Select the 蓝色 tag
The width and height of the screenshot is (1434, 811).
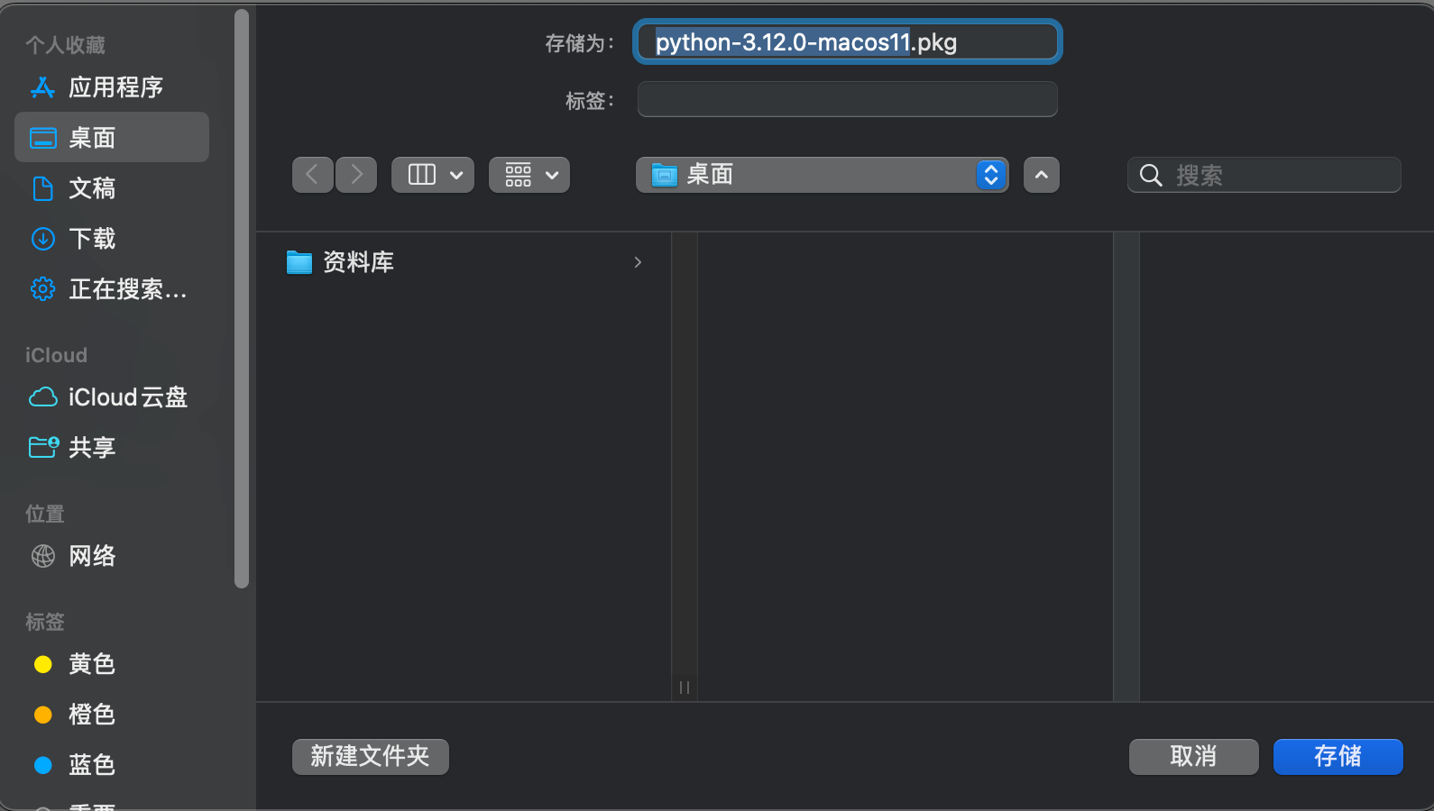91,765
